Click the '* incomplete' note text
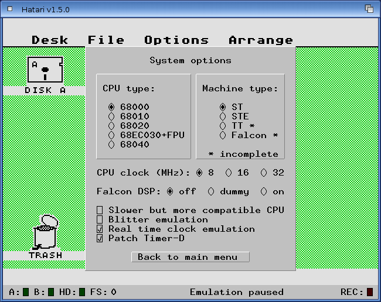Viewport: 381px width, 302px height. pos(243,154)
